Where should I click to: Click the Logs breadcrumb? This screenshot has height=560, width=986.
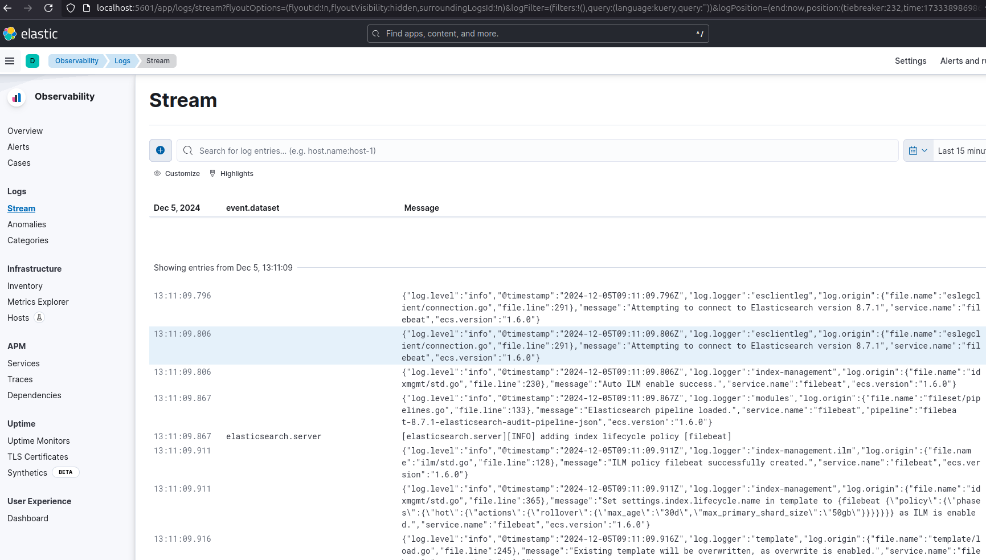point(122,61)
